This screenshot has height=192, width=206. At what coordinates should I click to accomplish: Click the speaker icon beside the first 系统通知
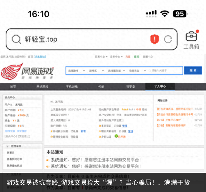coord(48,160)
